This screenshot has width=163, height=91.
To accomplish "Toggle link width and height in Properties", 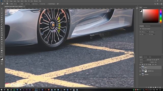I will tap(147, 32).
